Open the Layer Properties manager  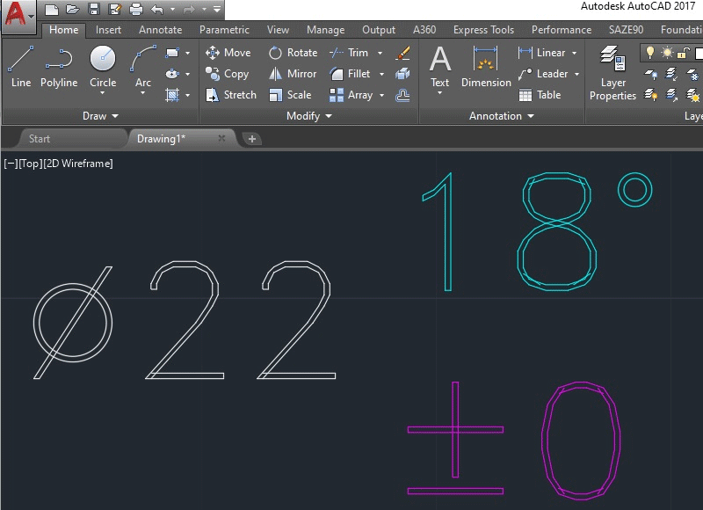(612, 73)
